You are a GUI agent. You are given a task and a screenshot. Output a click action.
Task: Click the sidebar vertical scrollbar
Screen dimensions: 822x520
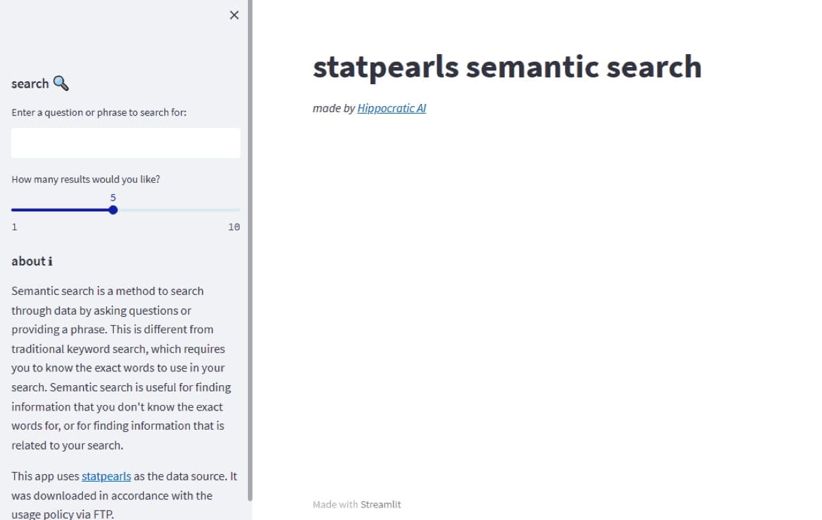pos(250,250)
